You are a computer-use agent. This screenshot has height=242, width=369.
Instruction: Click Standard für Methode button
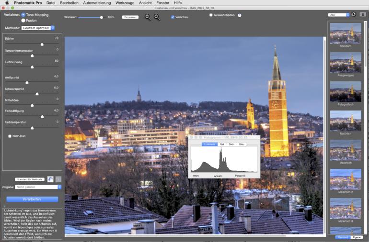coord(30,179)
